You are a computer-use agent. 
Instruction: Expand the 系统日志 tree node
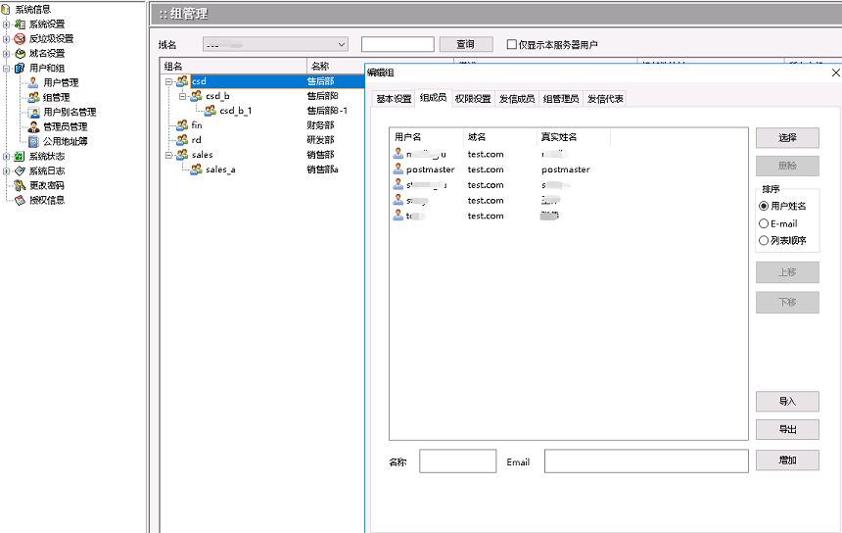tap(7, 170)
